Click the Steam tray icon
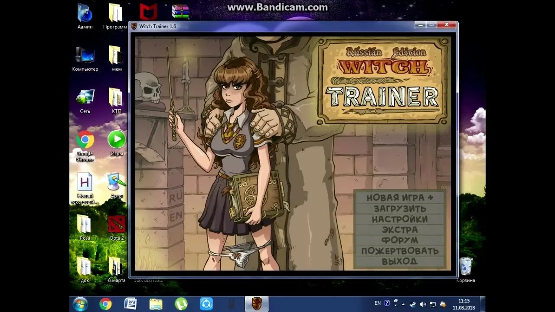Screen dimensions: 555x312 pyautogui.click(x=413, y=304)
